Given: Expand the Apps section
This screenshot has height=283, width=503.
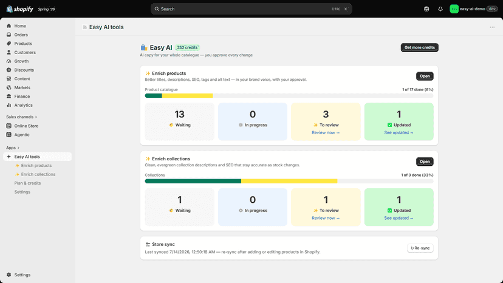Looking at the screenshot, I should coord(13,148).
